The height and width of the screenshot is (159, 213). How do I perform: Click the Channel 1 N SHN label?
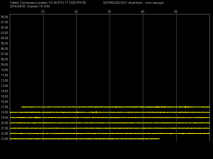pos(38,6)
